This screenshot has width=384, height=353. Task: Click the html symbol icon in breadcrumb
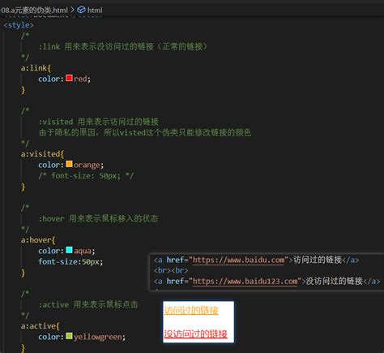point(81,10)
